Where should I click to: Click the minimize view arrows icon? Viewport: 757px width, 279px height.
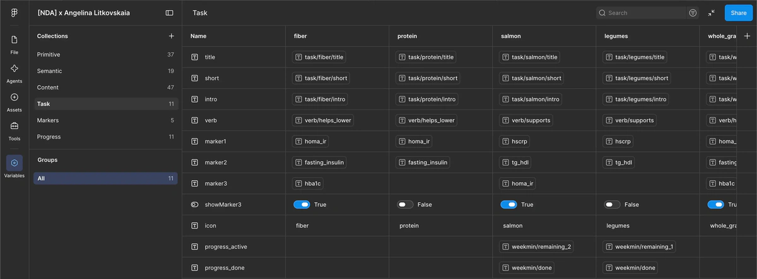(712, 13)
